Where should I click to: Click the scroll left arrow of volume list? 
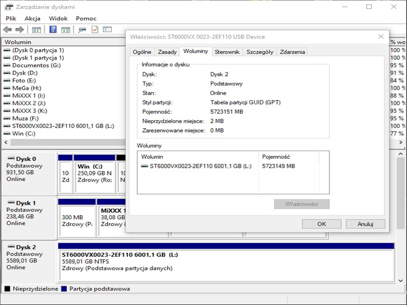(6, 142)
